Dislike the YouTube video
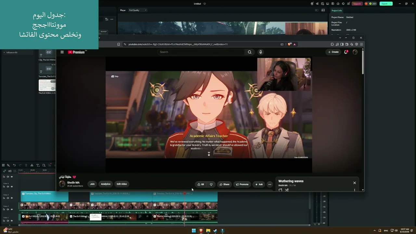This screenshot has width=416, height=234. (211, 184)
